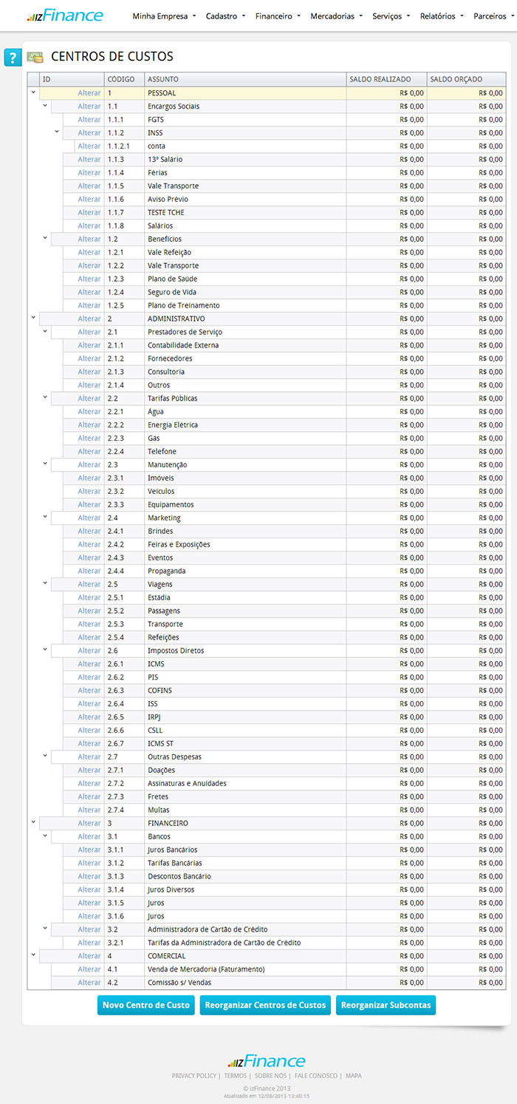
Task: Open the Minha Empresa menu
Action: [x=164, y=16]
